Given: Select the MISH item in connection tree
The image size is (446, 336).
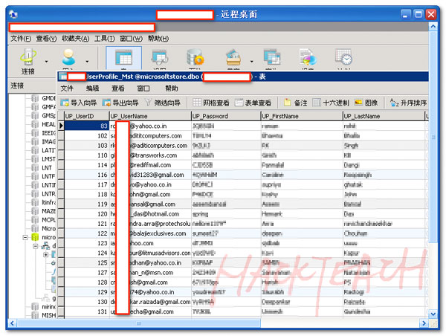Looking at the screenshot, I should click(49, 314).
